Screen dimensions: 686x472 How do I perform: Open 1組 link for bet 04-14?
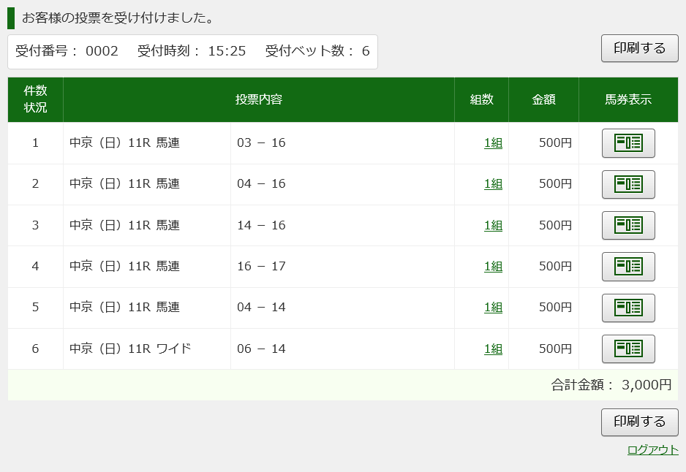coord(493,308)
